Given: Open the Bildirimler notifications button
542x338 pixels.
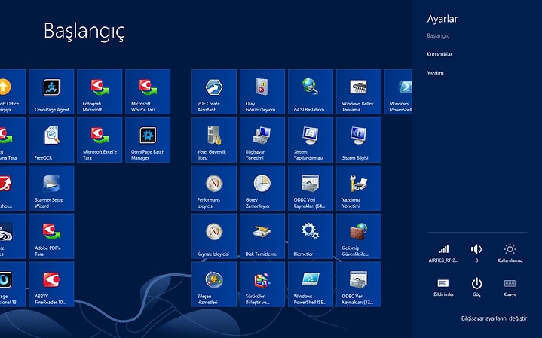Looking at the screenshot, I should (443, 288).
